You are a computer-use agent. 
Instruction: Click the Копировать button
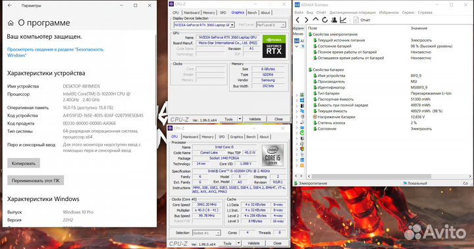click(x=24, y=164)
